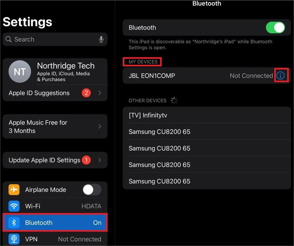Image resolution: width=294 pixels, height=246 pixels.
Task: Open the Wi-Fi settings row
Action: [x=55, y=206]
